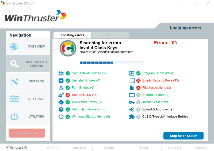Click the File Associations document icon

132,88
